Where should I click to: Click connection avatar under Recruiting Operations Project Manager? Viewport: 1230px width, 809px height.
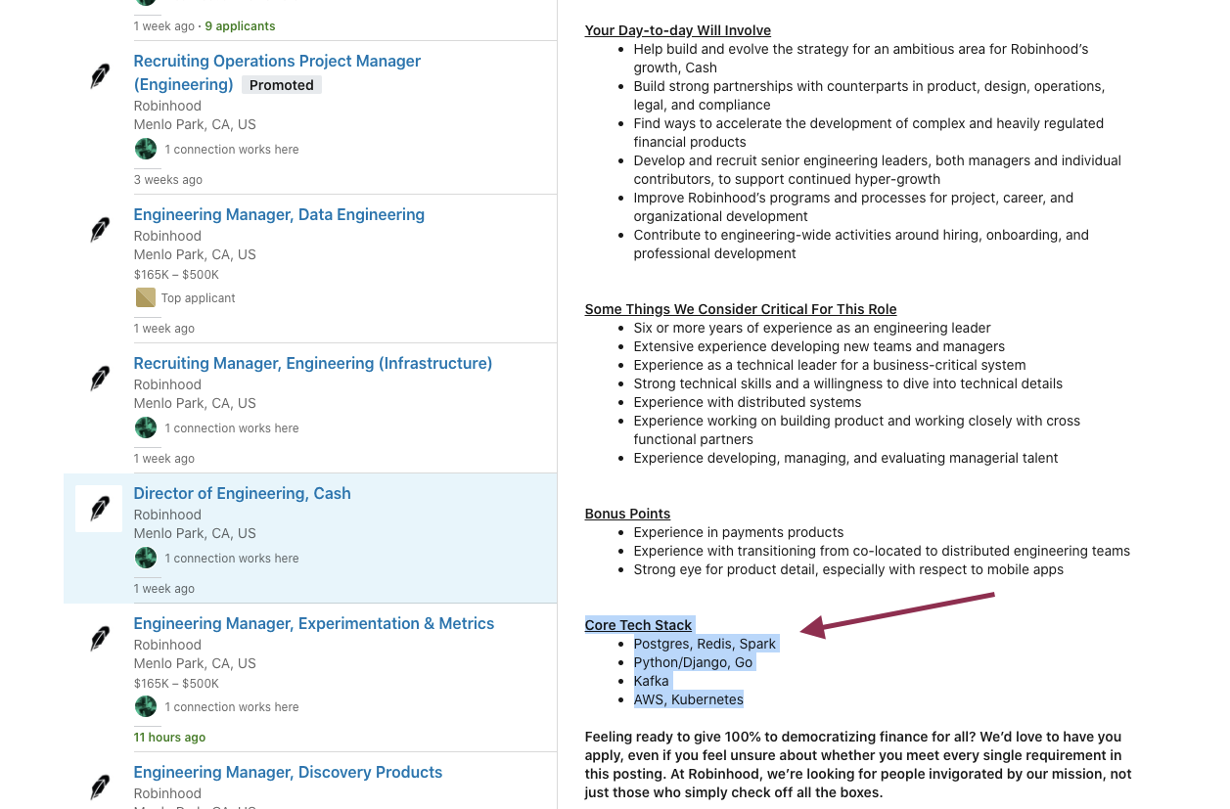[x=146, y=149]
